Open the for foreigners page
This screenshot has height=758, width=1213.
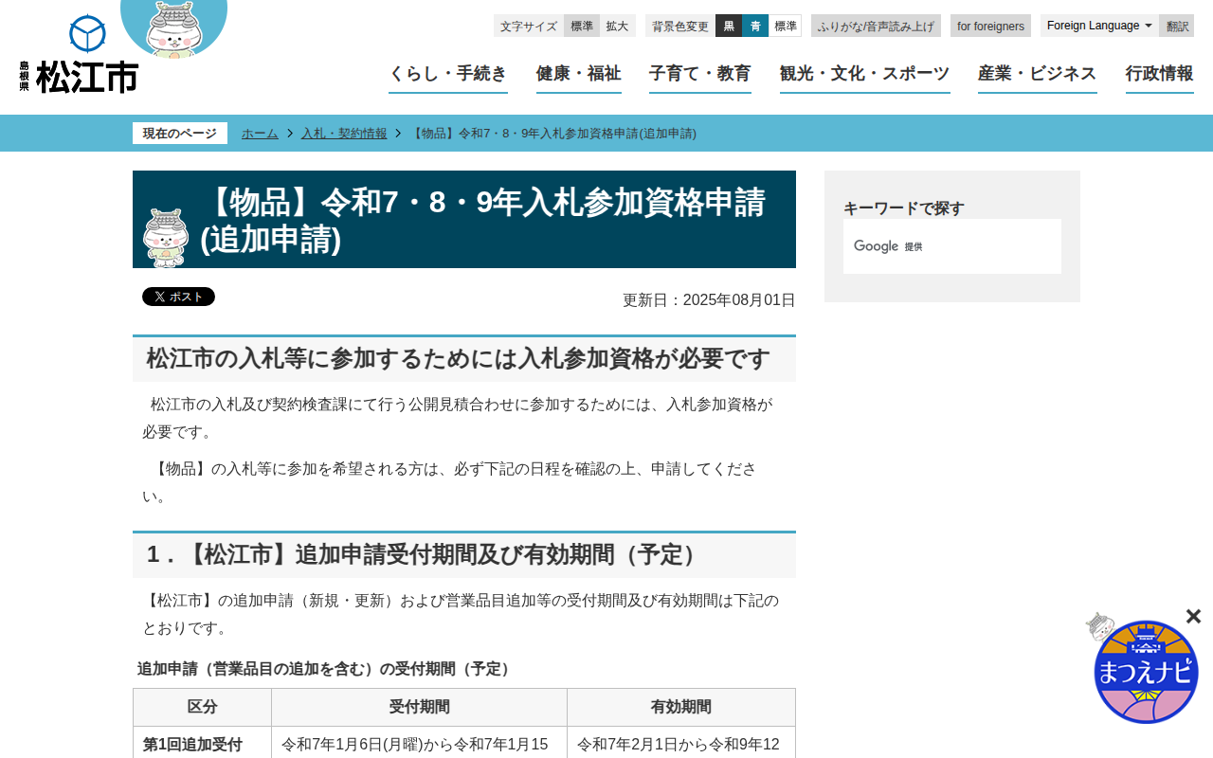pos(990,26)
